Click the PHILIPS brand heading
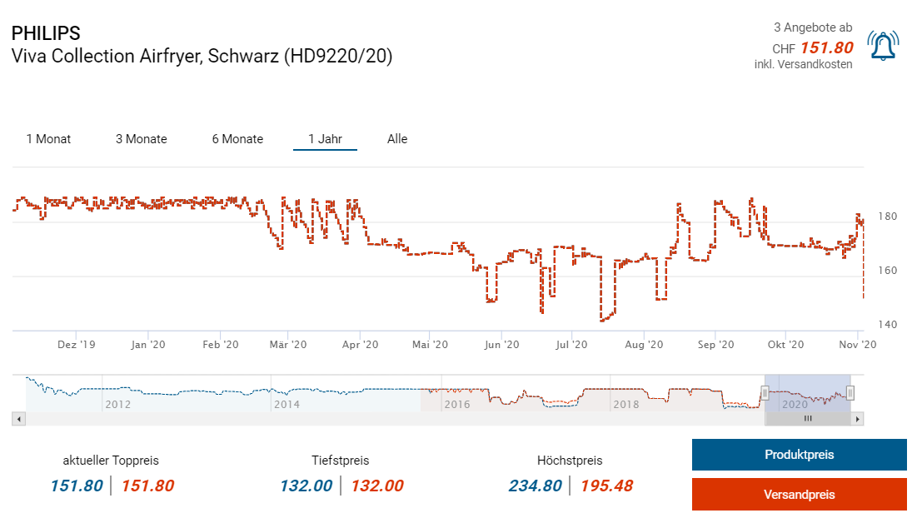The image size is (912, 518). click(46, 33)
